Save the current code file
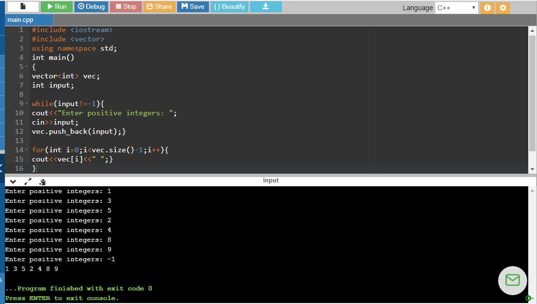 (x=192, y=7)
